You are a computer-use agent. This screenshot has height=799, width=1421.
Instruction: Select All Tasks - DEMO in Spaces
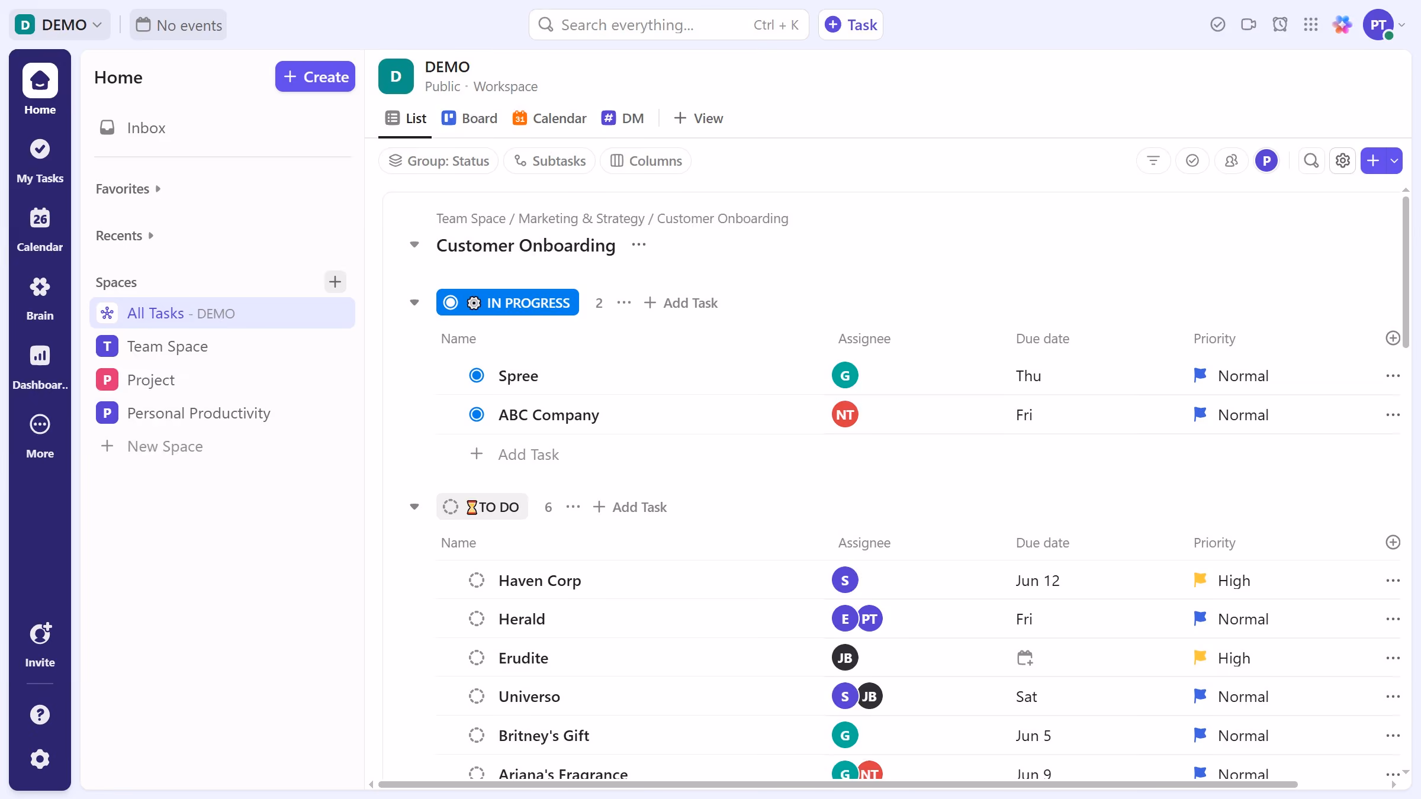click(x=222, y=313)
